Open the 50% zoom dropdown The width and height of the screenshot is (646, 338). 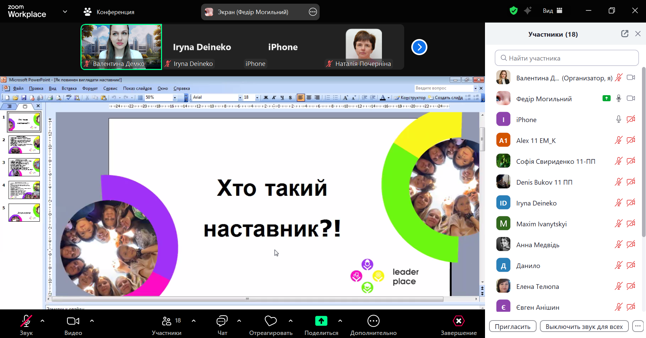click(175, 98)
